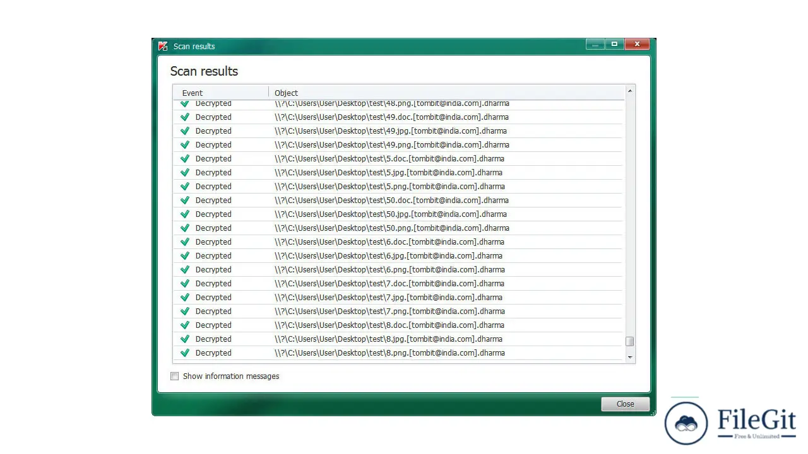The width and height of the screenshot is (808, 454).
Task: Select the 6.doc.[tombit@india.com].dharma path
Action: (389, 242)
